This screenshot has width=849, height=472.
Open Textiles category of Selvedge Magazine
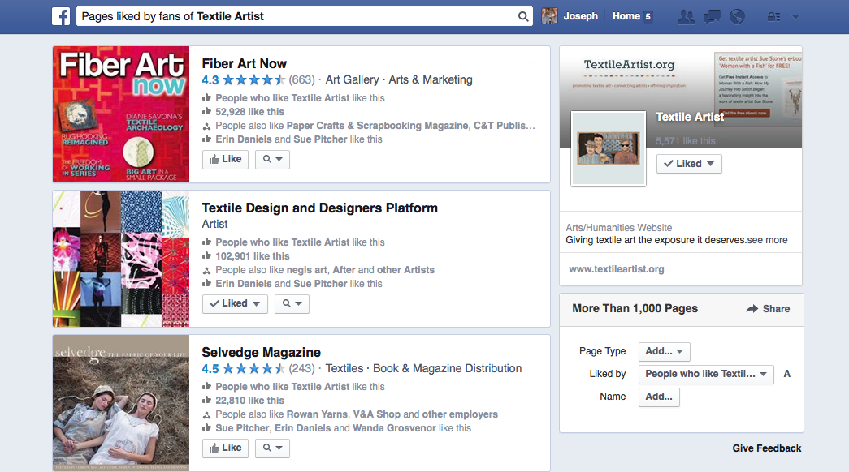344,369
